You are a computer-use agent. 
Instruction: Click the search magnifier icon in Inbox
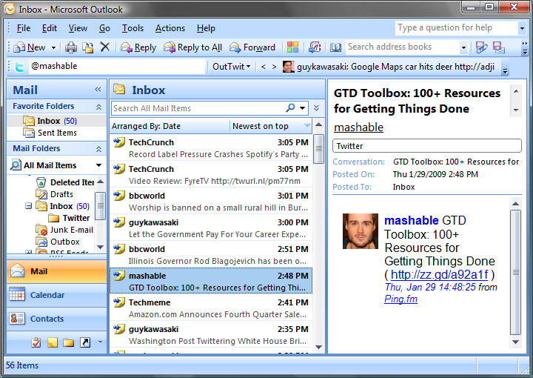pyautogui.click(x=290, y=108)
